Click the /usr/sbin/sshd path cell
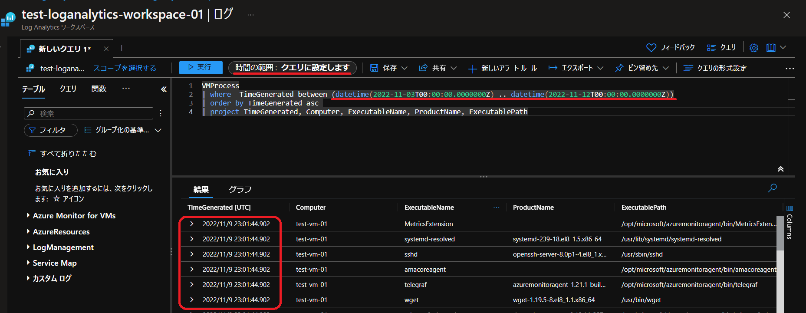The image size is (806, 313). coord(642,254)
